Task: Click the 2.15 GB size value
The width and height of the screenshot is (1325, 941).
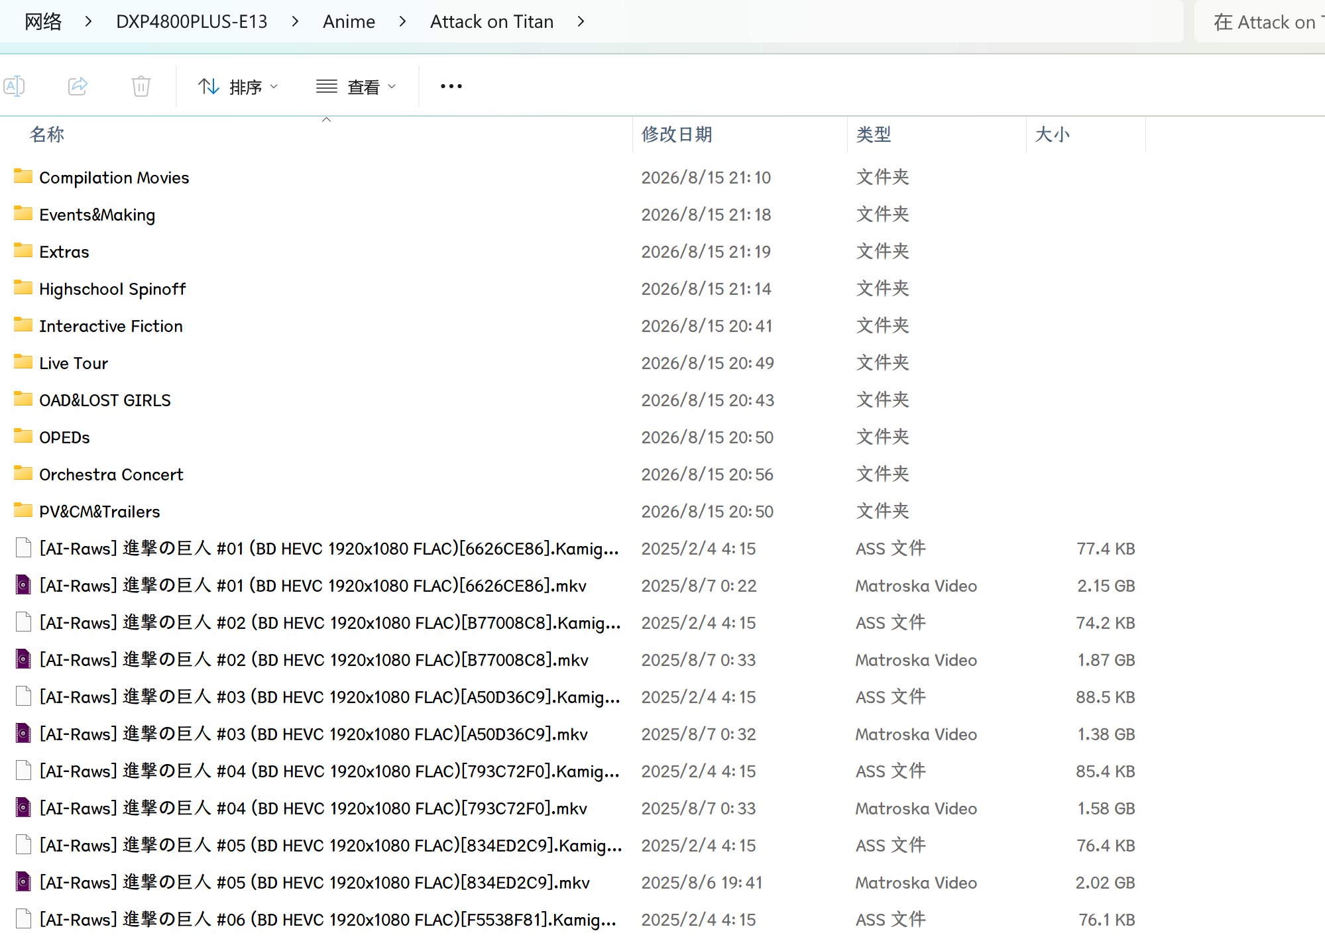Action: [1106, 586]
